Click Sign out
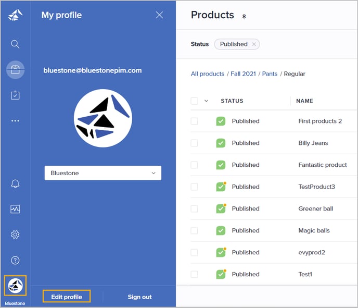The width and height of the screenshot is (358, 308). (x=139, y=297)
